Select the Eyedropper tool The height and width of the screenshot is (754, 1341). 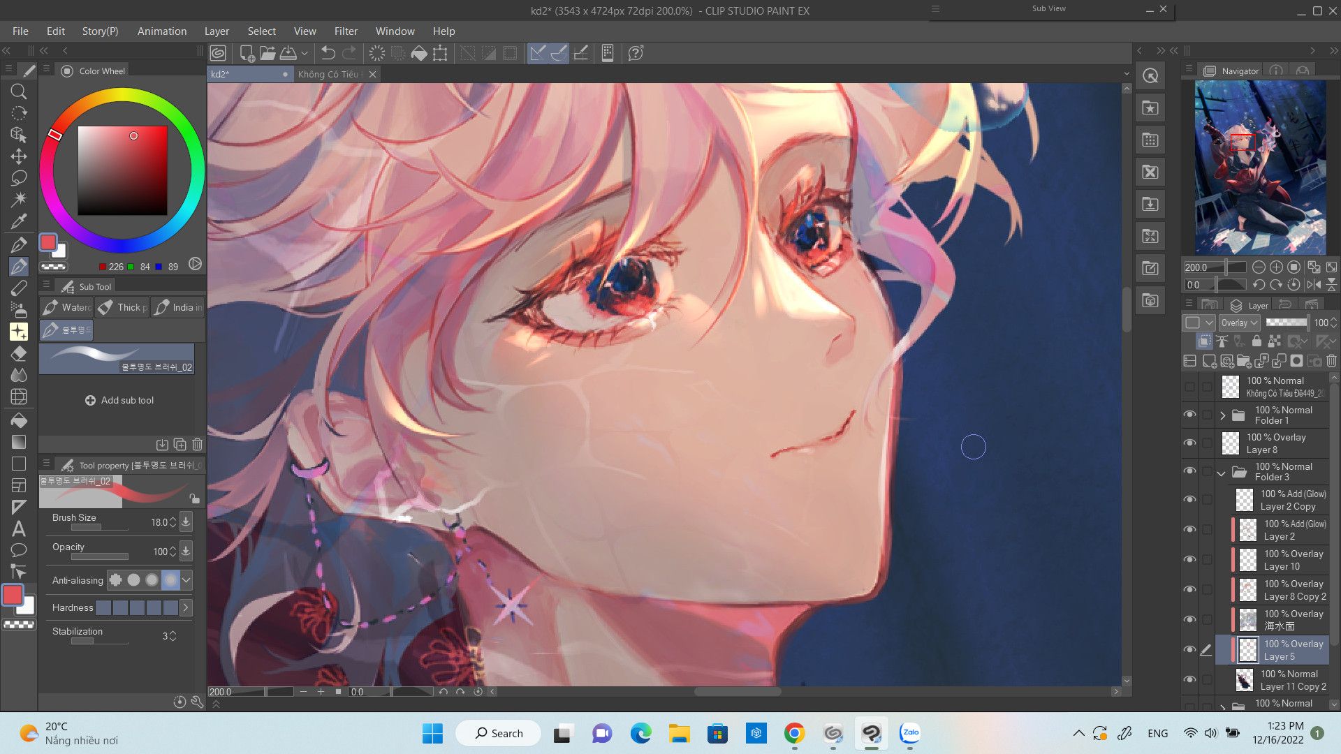pos(19,222)
